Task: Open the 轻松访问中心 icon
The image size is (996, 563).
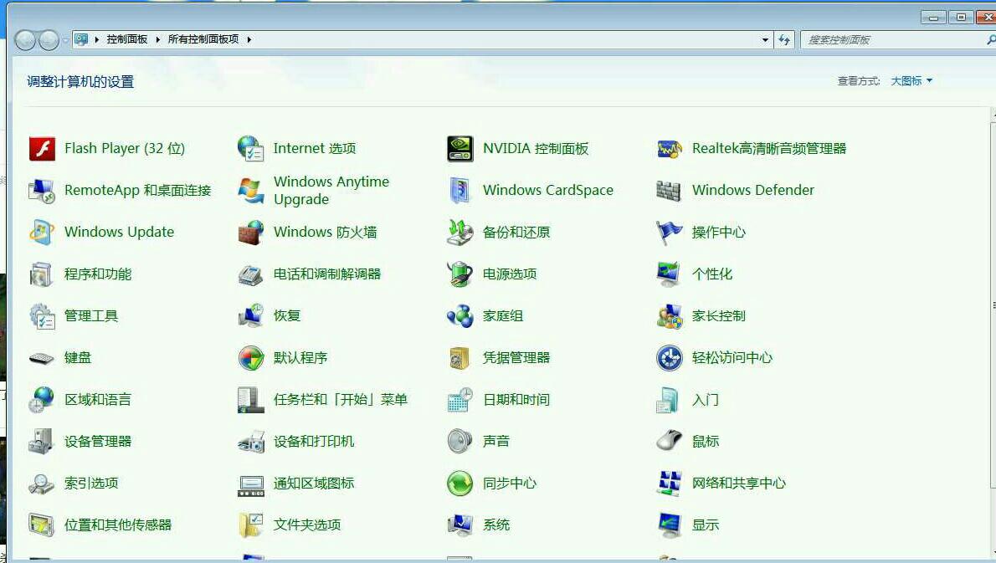Action: pyautogui.click(x=670, y=358)
